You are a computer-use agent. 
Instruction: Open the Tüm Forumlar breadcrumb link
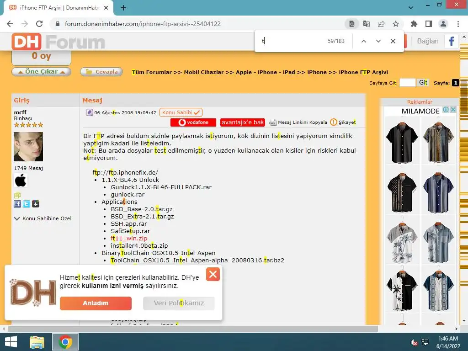point(152,72)
